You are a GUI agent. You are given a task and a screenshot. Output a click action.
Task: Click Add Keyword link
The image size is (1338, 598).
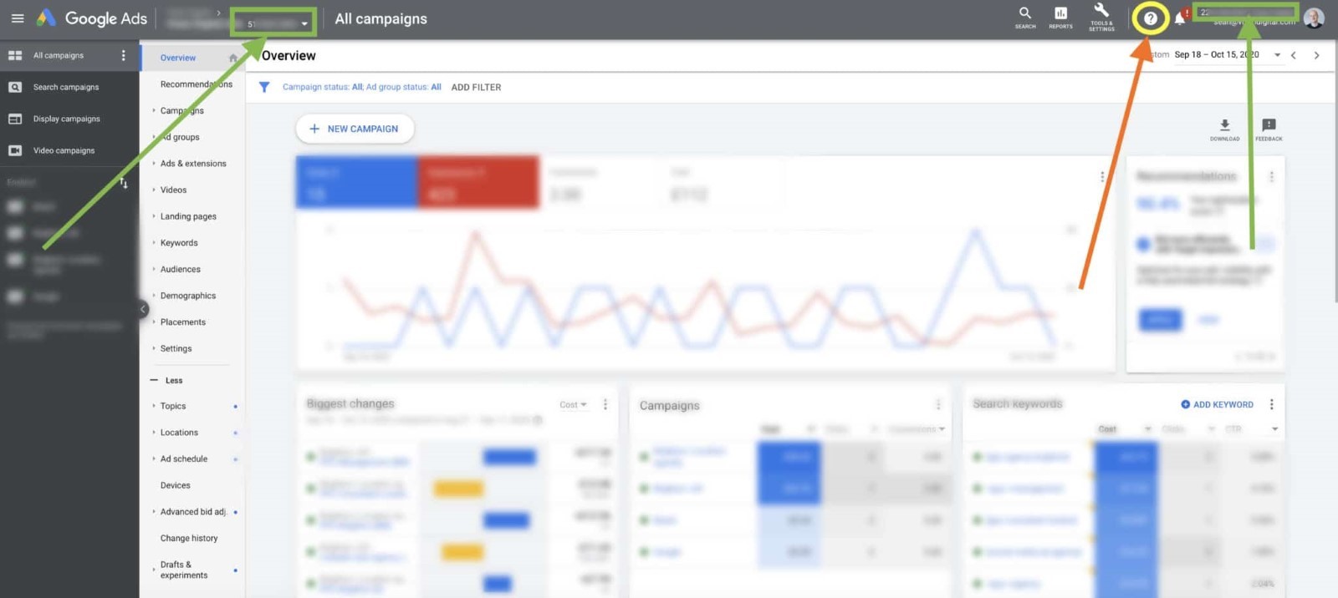coord(1217,404)
